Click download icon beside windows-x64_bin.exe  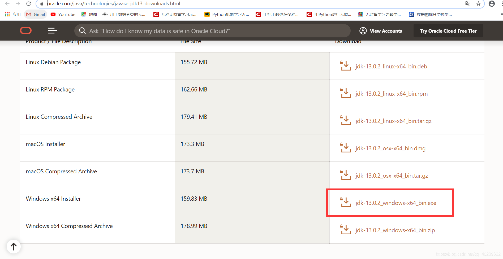point(345,202)
